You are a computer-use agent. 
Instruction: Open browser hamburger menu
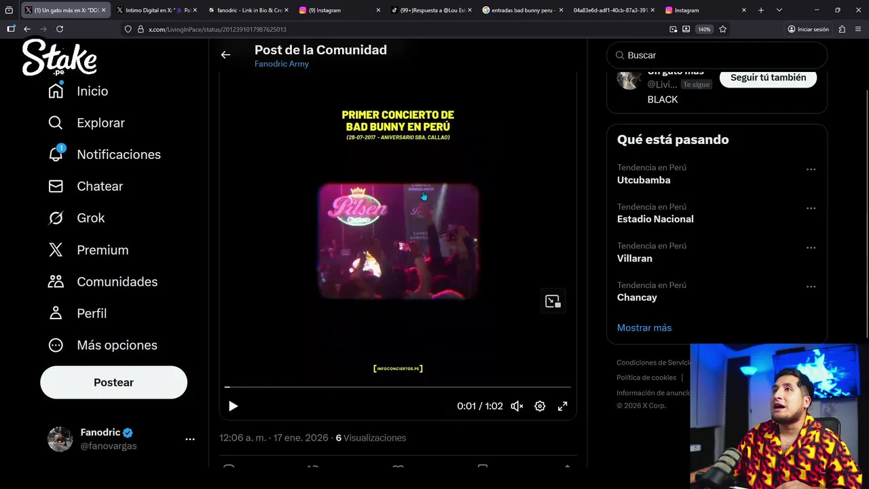858,29
